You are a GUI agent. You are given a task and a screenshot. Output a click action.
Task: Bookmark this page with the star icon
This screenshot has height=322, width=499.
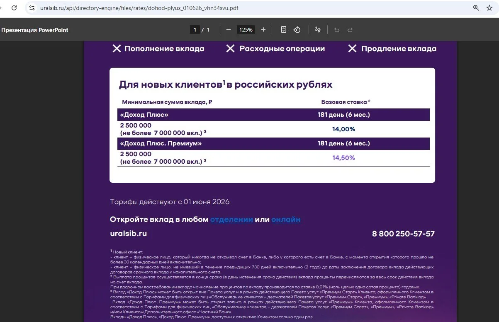(489, 8)
